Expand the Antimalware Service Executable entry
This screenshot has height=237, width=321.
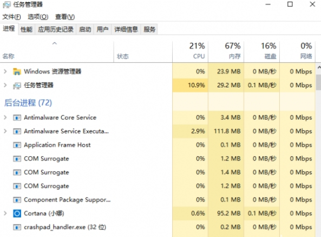(x=5, y=131)
